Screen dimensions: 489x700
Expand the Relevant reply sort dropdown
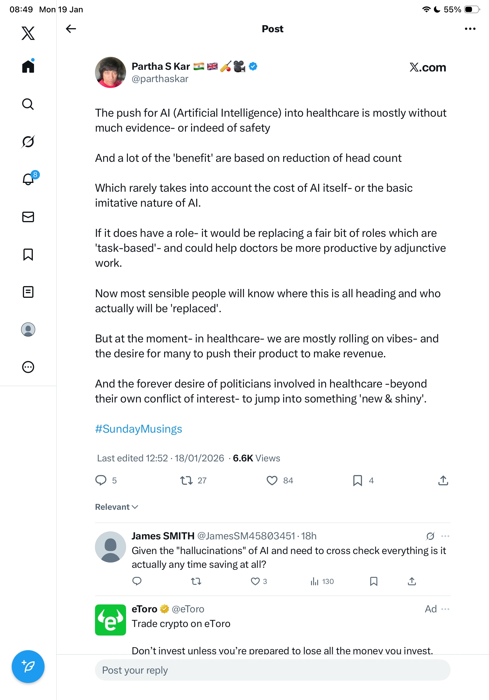click(116, 507)
